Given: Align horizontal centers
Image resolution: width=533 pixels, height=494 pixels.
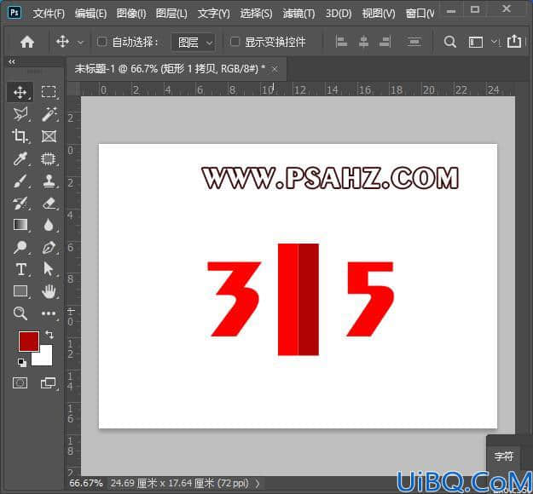Looking at the screenshot, I should click(x=363, y=42).
